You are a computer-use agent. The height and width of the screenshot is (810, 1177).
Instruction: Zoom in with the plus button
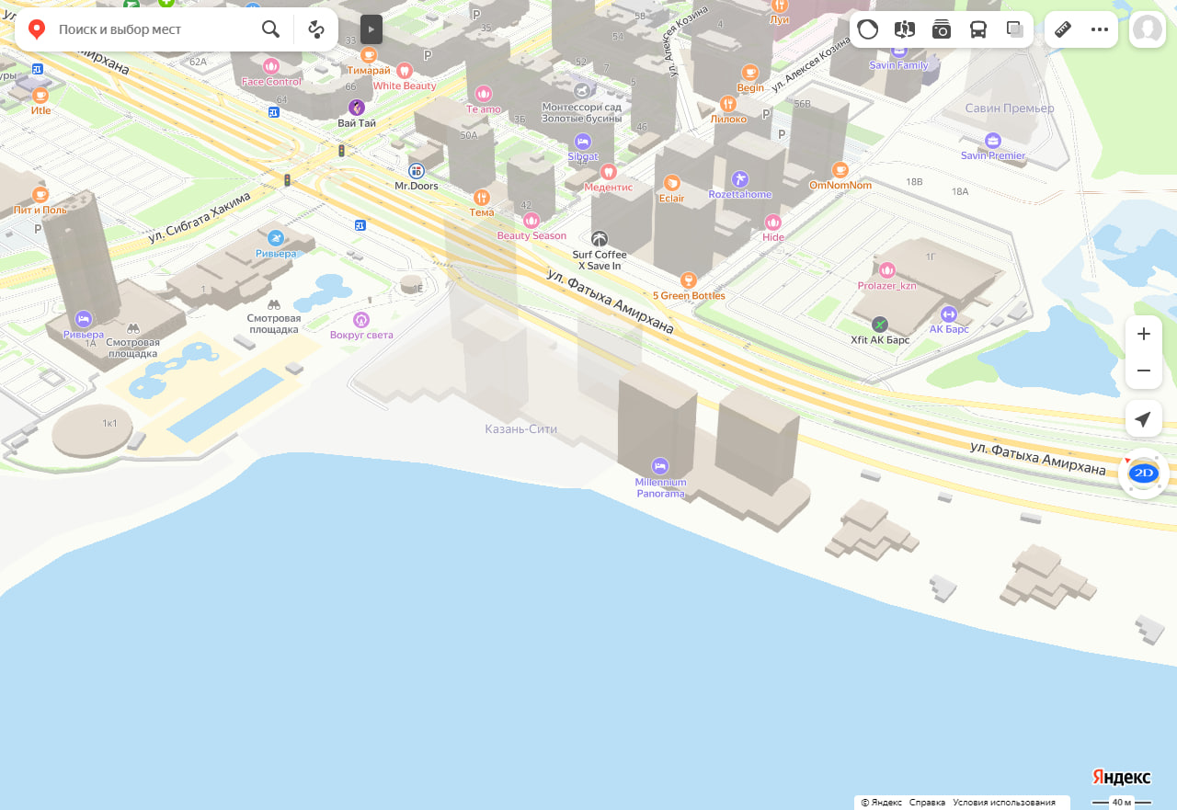[1144, 334]
